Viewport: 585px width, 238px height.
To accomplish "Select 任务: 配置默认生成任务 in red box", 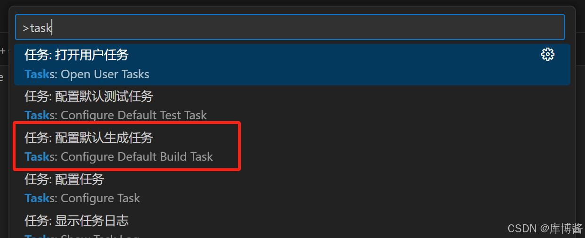I will point(89,138).
